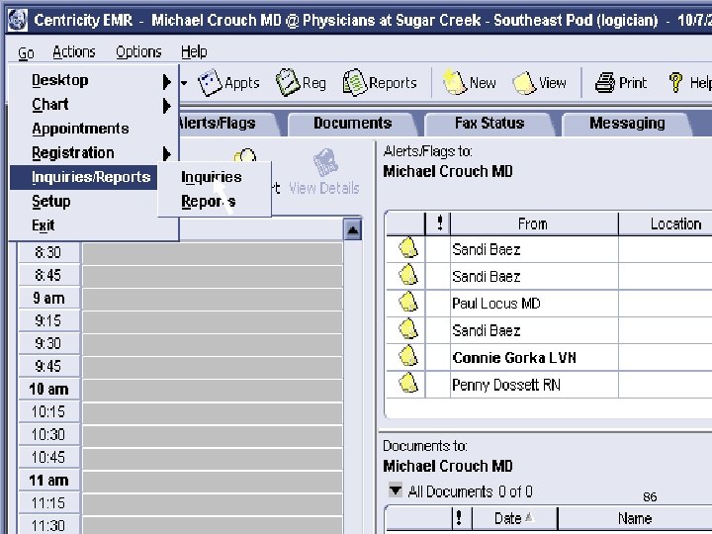This screenshot has height=534, width=712.
Task: Open the Actions menu
Action: pos(74,52)
